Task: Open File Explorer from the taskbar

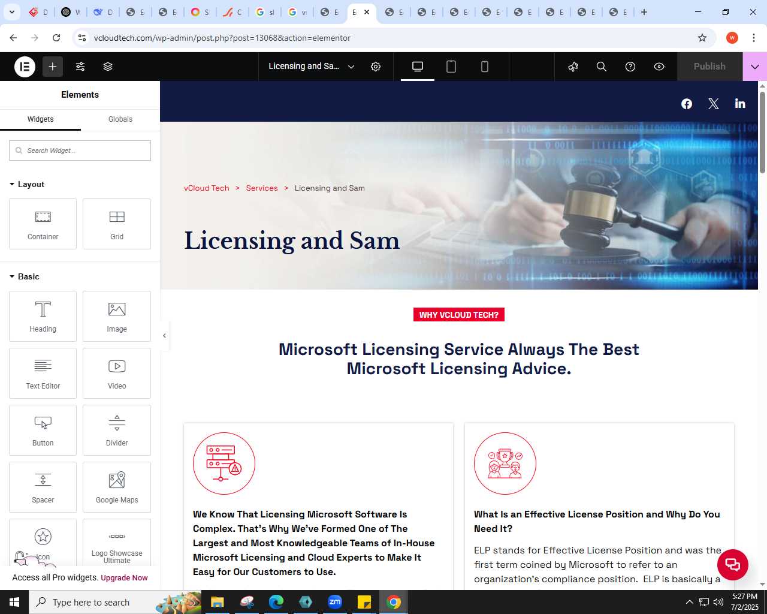Action: click(217, 602)
